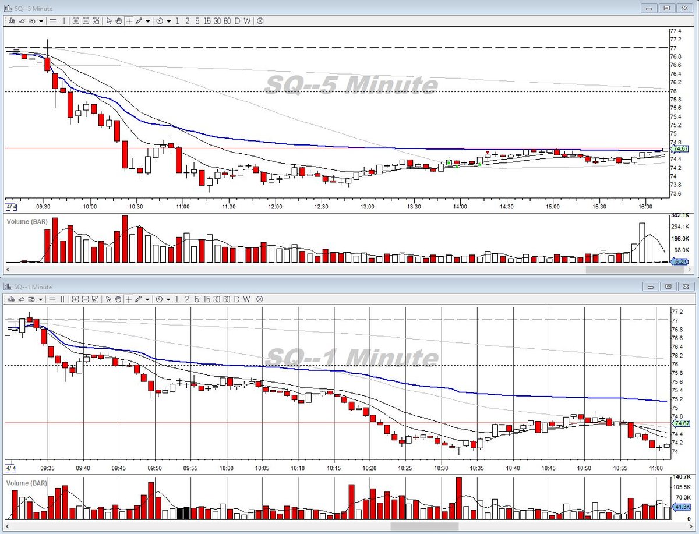Open the pencil drawing tools dropdown in the SQ--1 Minute toolbar
Image resolution: width=699 pixels, height=534 pixels.
point(148,299)
